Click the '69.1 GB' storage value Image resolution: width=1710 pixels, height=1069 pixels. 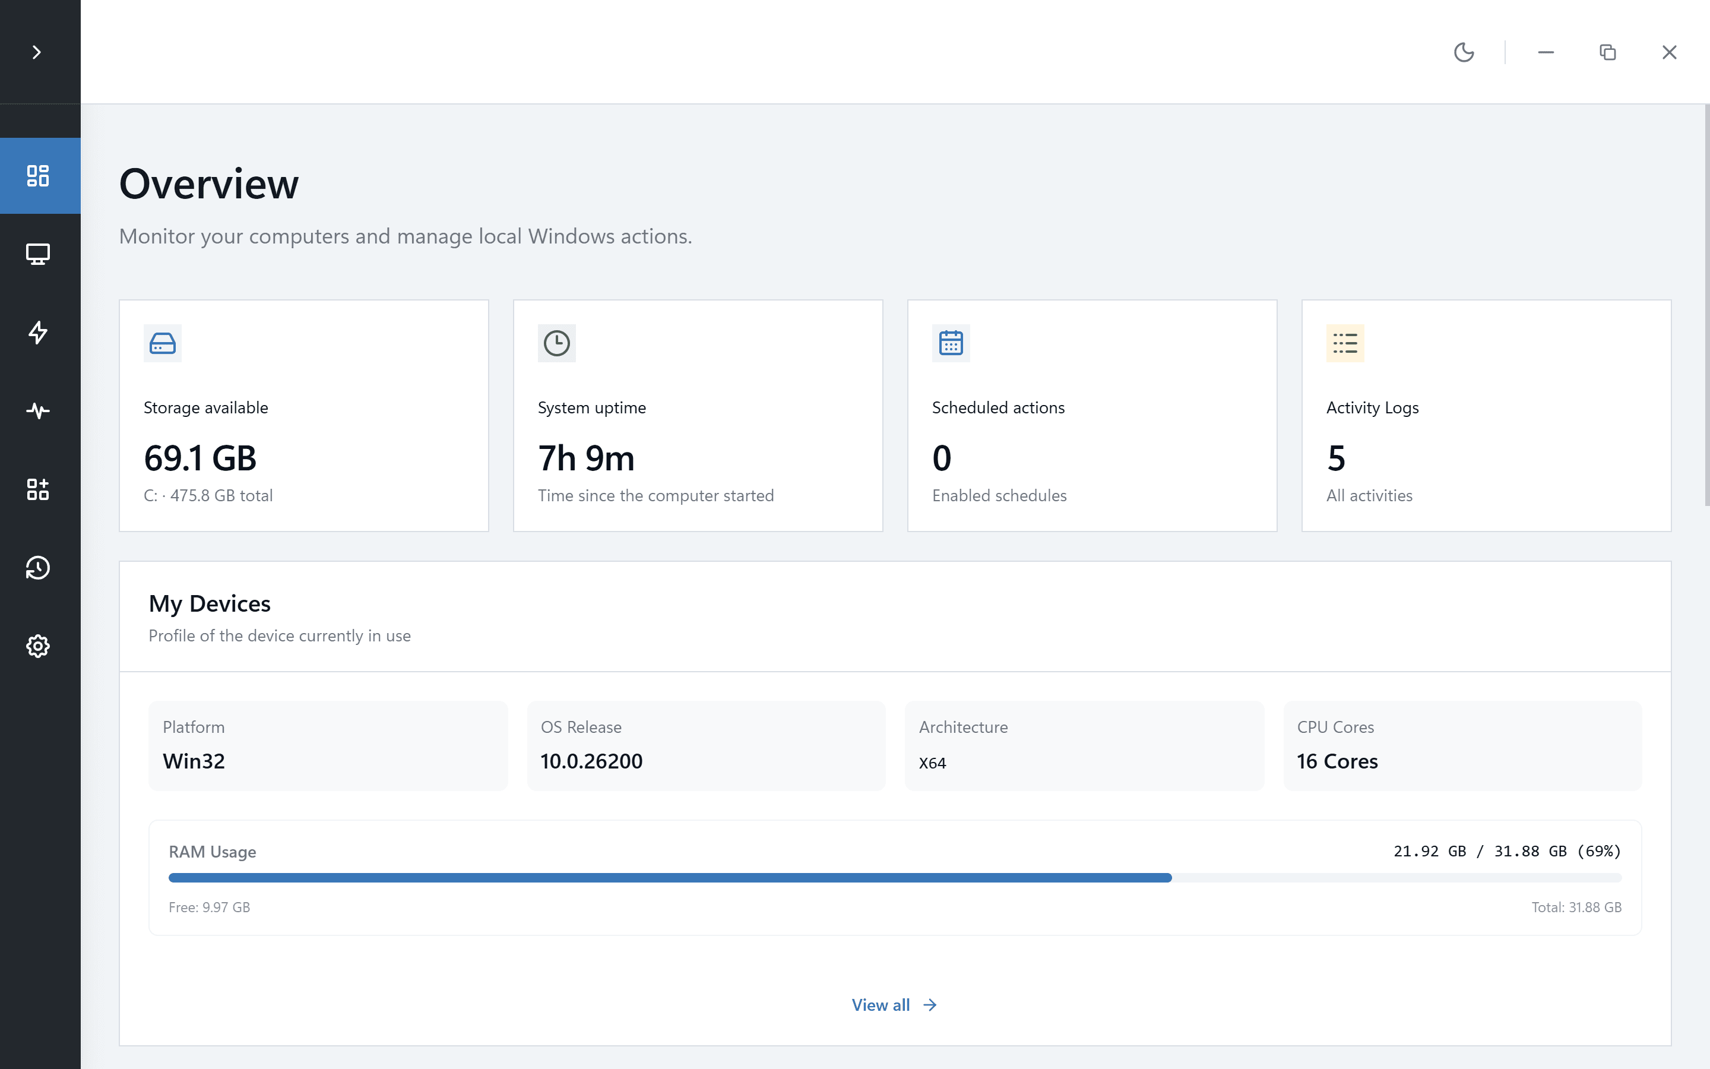click(x=200, y=458)
